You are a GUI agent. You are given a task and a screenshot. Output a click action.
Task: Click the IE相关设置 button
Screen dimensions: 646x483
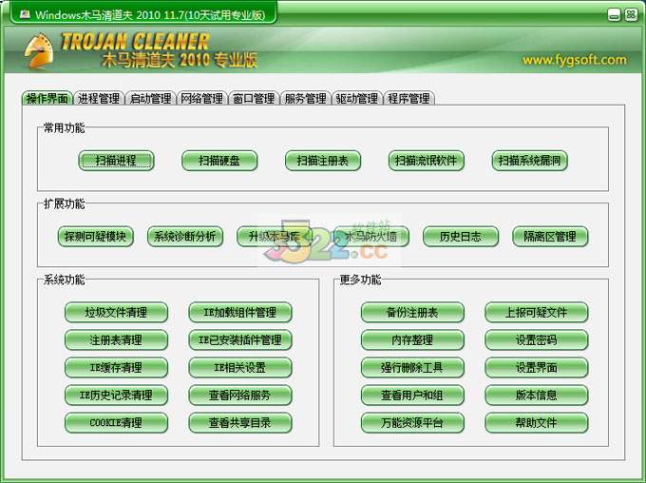(x=240, y=368)
